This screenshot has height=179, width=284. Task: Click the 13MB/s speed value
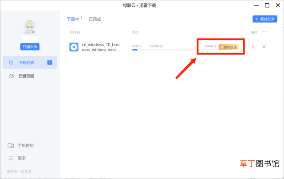[x=210, y=46]
